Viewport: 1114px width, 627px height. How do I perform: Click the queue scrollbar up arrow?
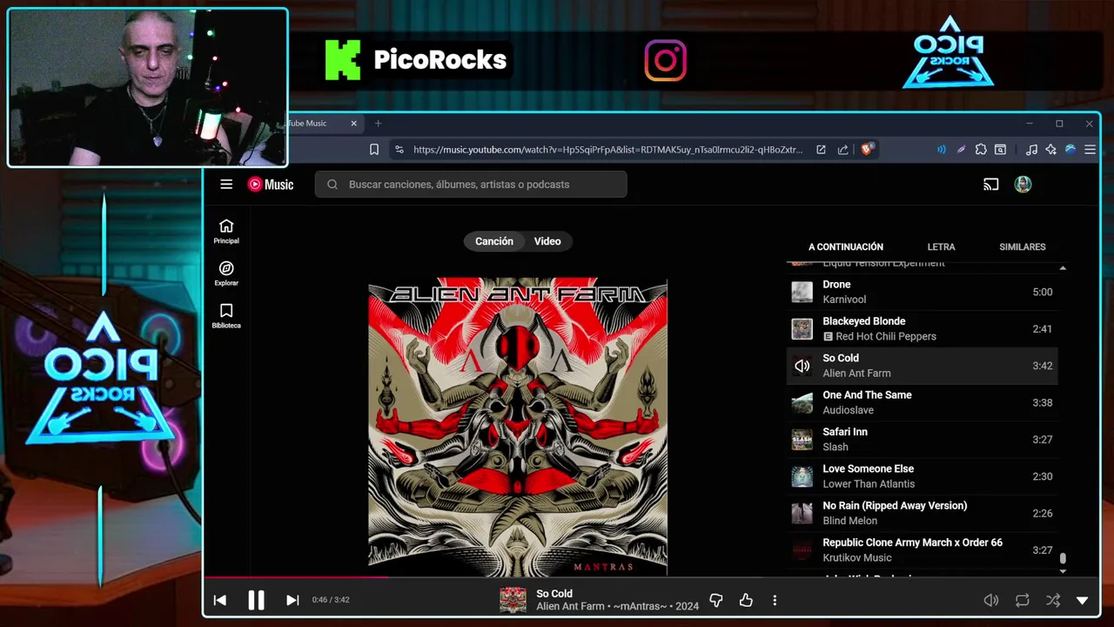pos(1063,268)
